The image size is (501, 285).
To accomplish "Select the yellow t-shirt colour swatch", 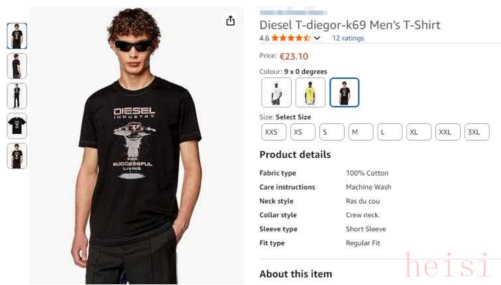I will pos(310,92).
